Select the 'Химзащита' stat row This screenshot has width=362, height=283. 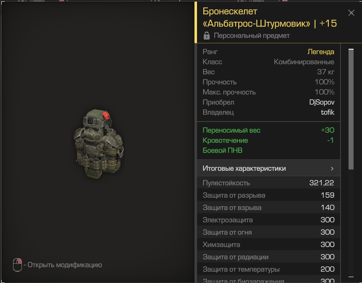coord(269,244)
